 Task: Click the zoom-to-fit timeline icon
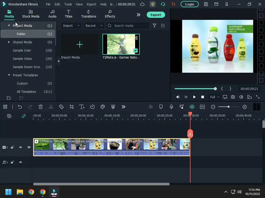click(x=202, y=107)
